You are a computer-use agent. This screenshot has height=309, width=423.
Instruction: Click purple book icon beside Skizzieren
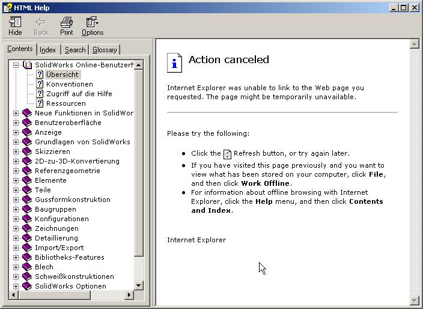coord(27,151)
